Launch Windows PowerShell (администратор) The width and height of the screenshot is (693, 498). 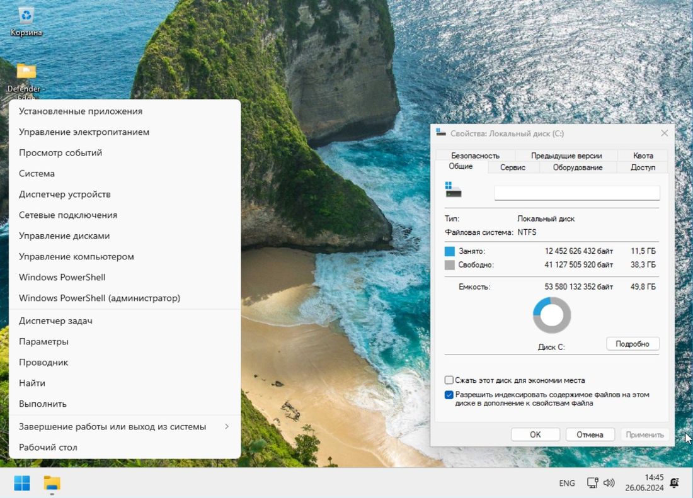pyautogui.click(x=125, y=298)
